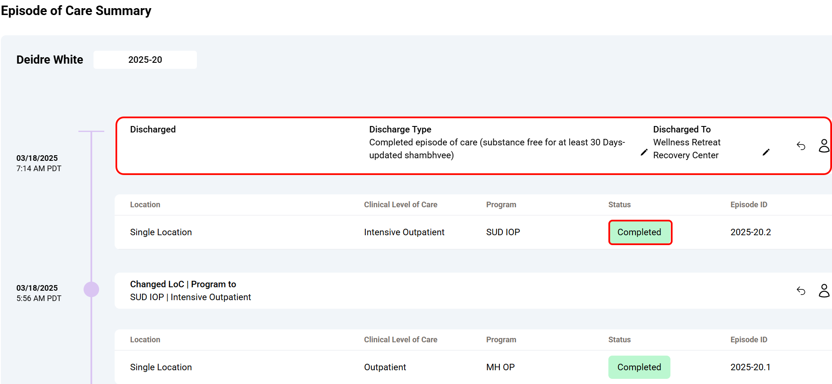Select the Changed LoC | Program to heading
Viewport: 832px width, 384px height.
tap(183, 284)
